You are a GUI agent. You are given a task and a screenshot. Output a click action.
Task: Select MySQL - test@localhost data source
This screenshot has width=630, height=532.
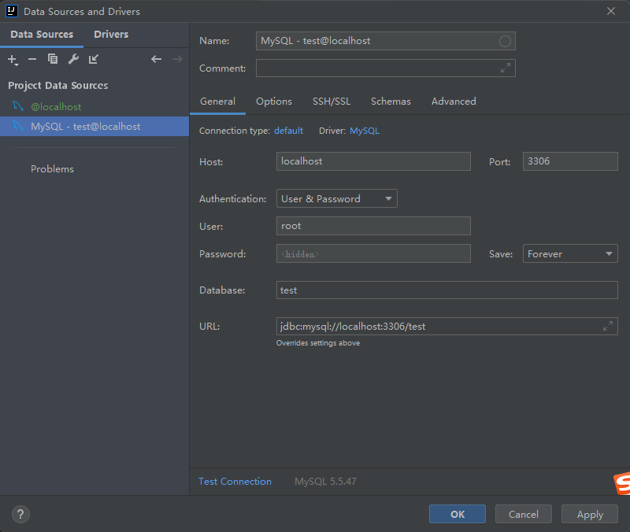94,126
